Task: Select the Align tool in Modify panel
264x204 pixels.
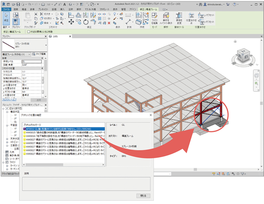Action: 71,15
